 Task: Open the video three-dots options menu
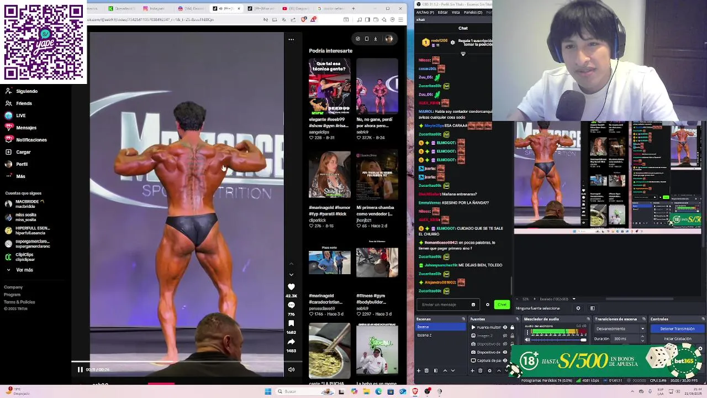coord(291,39)
